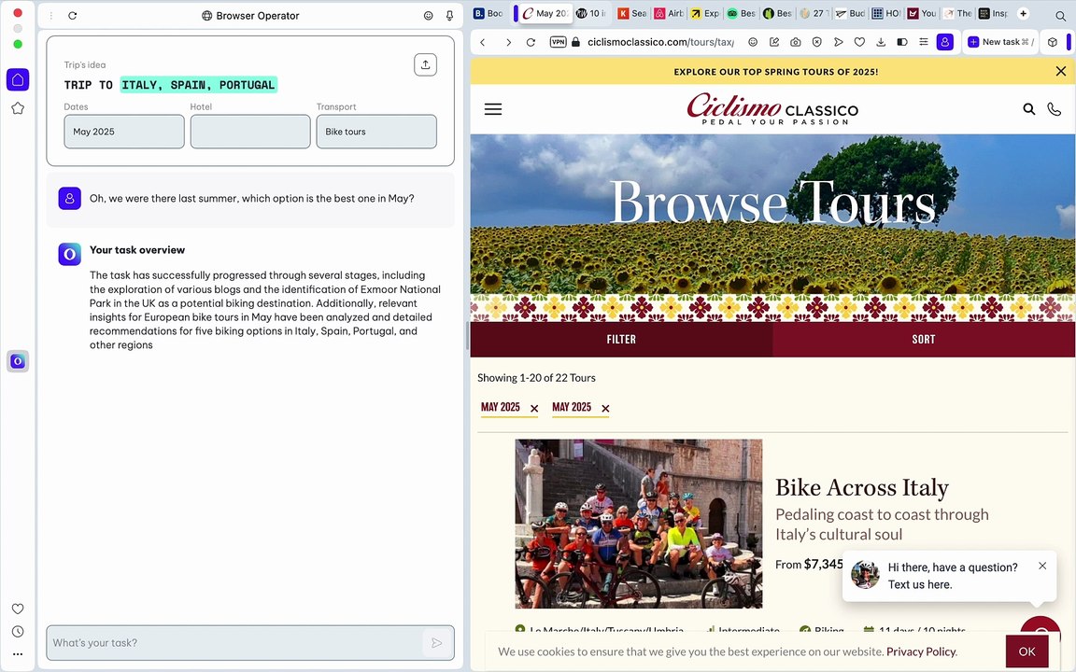1076x672 pixels.
Task: Switch to the Airbnb tab
Action: (x=669, y=13)
